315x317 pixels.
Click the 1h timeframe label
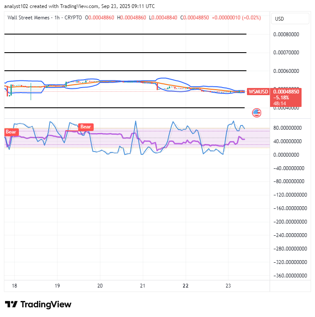(x=57, y=18)
